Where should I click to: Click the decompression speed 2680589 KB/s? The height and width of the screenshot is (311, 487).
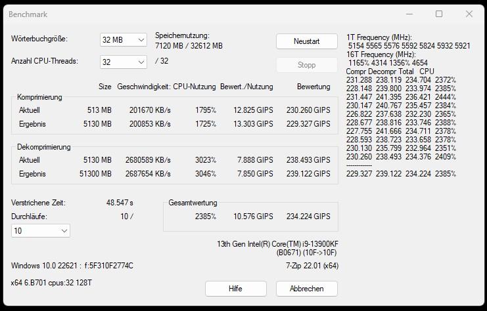click(x=148, y=160)
